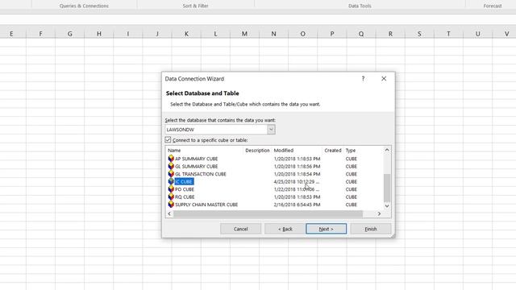This screenshot has width=516, height=290.
Task: Click the IC CUBE row icon
Action: (171, 181)
